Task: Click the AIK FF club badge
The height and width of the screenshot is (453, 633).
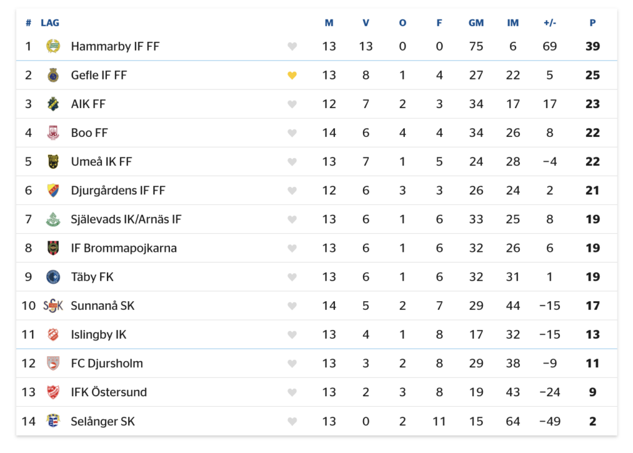Action: [x=53, y=104]
